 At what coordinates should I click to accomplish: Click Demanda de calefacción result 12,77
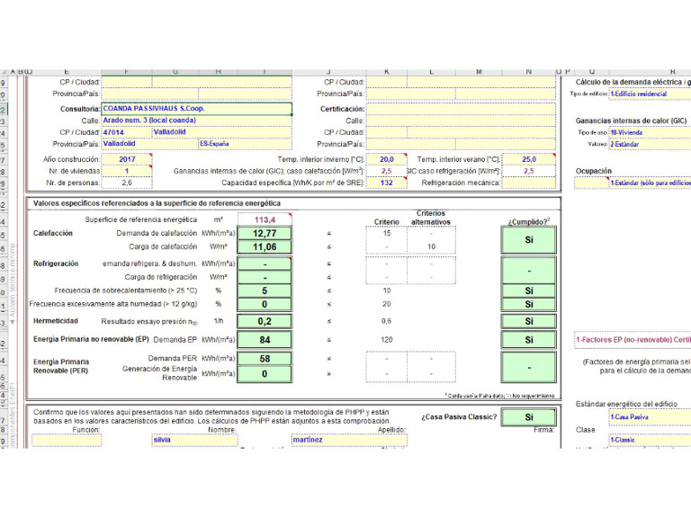pyautogui.click(x=265, y=234)
